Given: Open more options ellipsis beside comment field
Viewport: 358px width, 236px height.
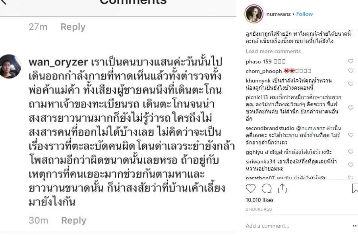Looking at the screenshot, I should (355, 226).
